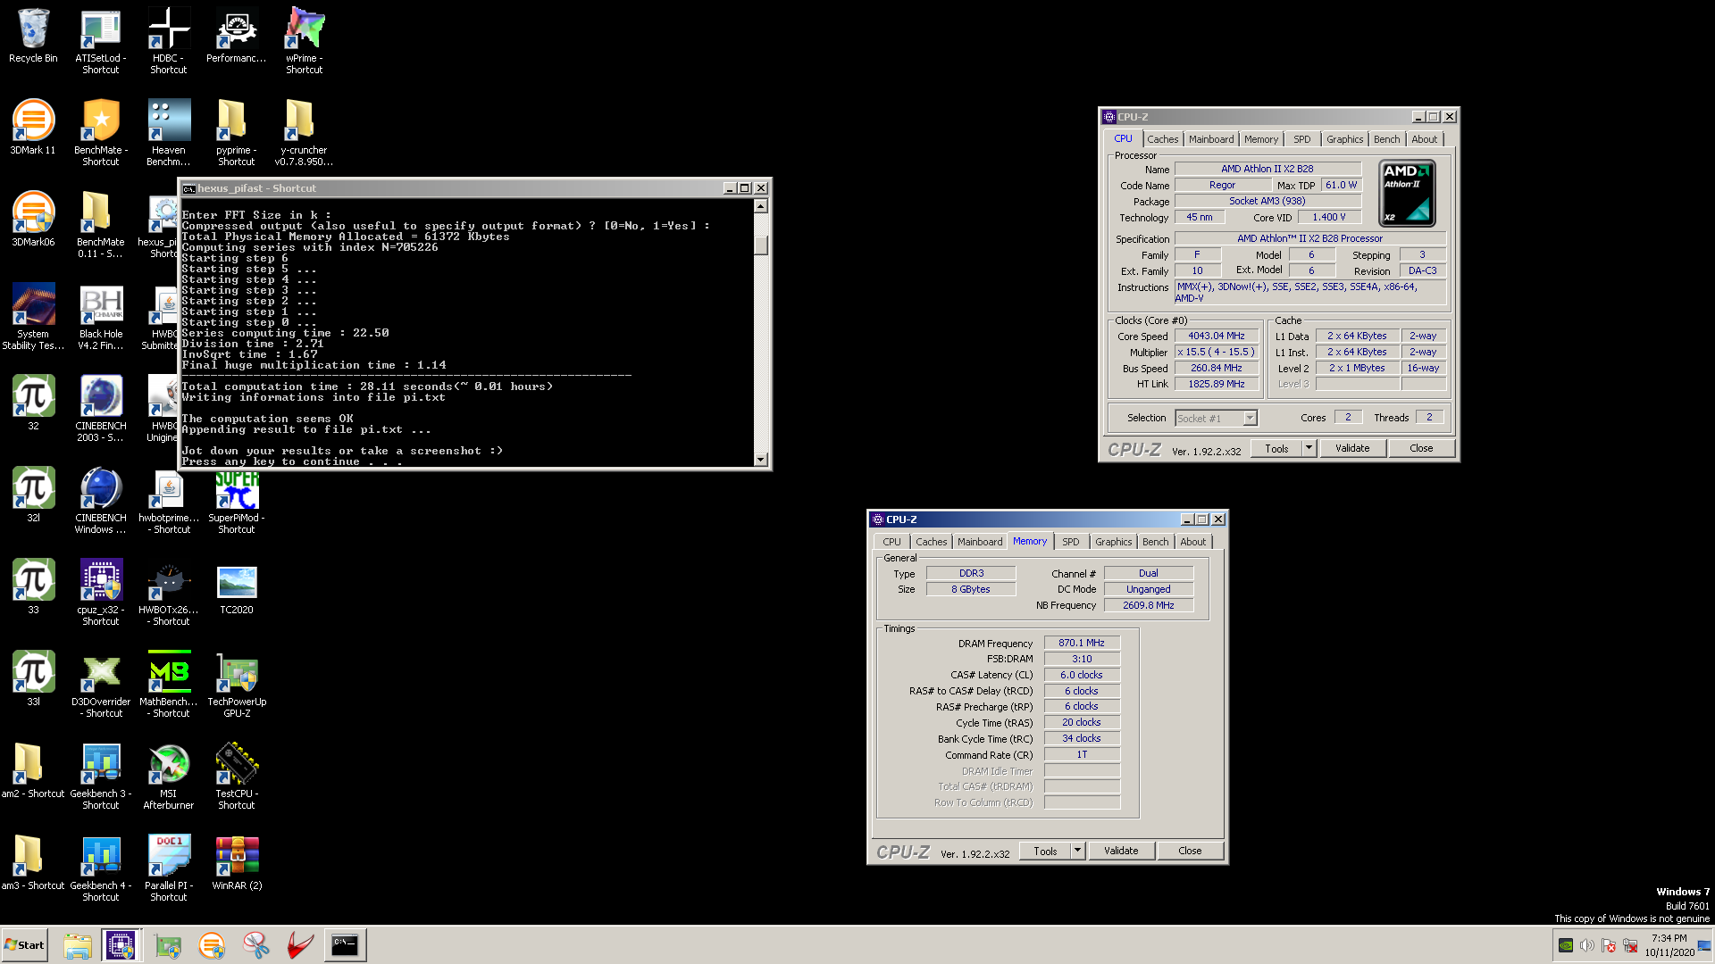This screenshot has height=964, width=1715.
Task: Switch to Graphics tab in top CPU-Z
Action: point(1344,139)
